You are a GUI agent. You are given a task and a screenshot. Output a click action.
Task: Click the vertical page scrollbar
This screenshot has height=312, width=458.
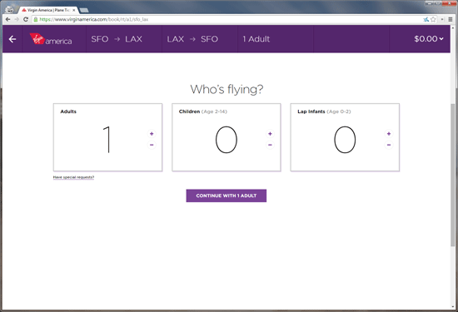coord(453,175)
